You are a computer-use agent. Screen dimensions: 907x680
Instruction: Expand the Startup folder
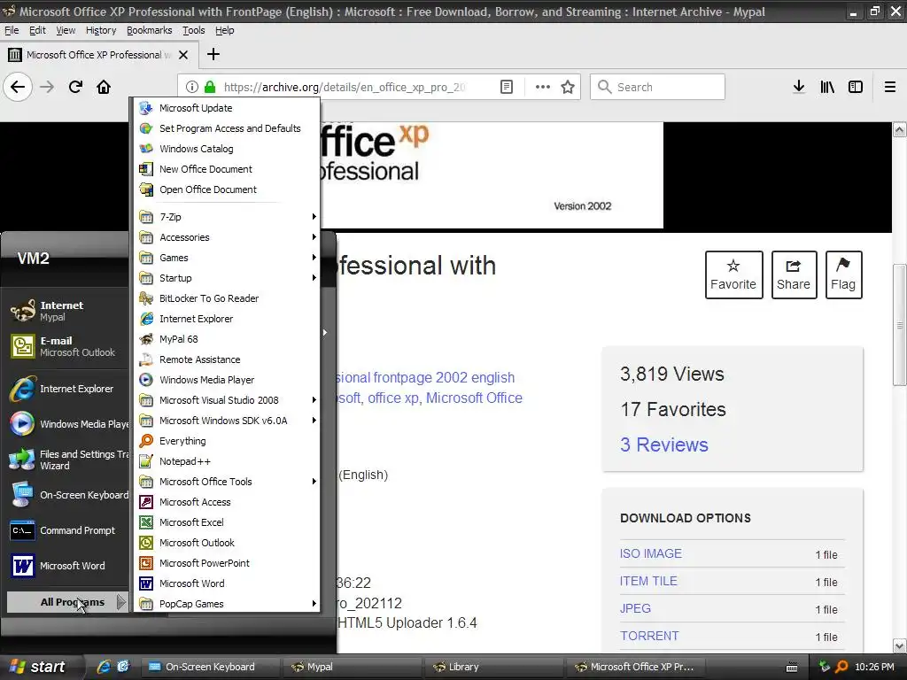coord(226,278)
